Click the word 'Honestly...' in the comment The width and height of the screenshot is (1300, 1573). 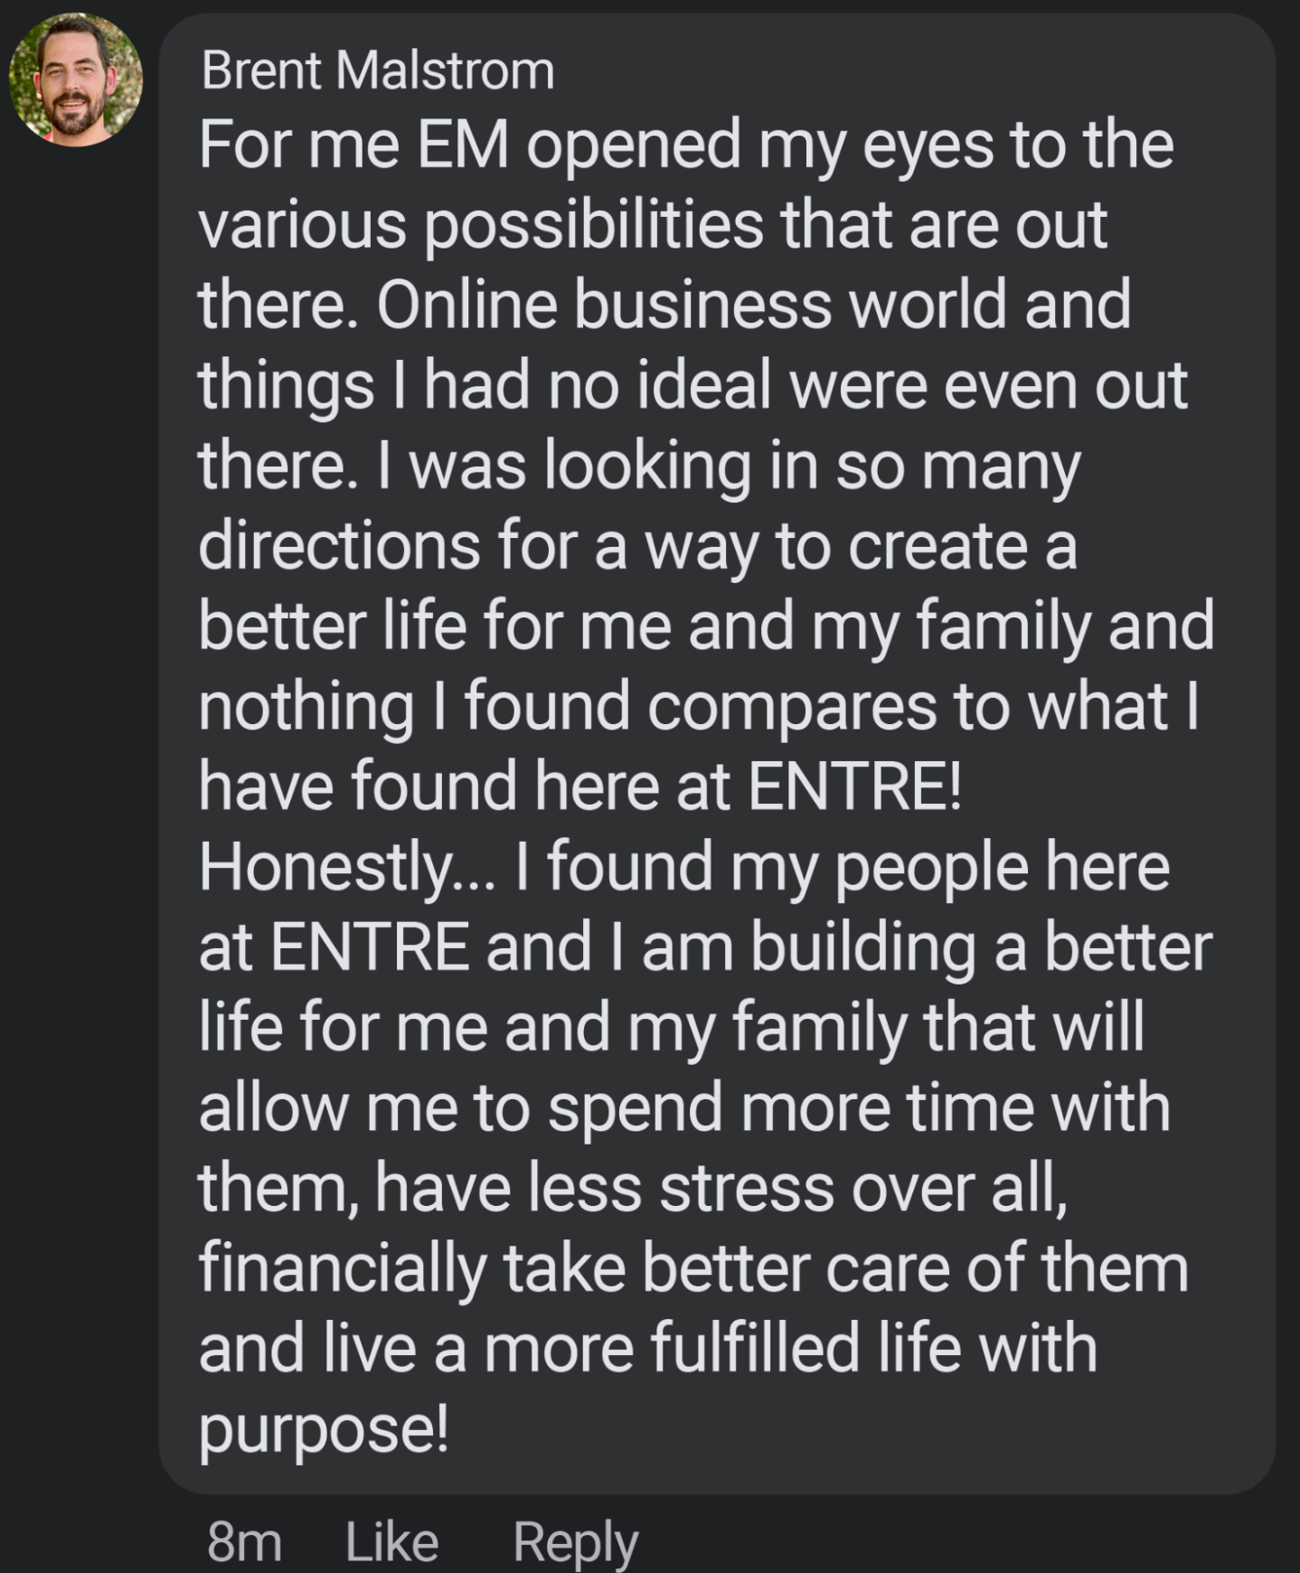click(x=347, y=867)
